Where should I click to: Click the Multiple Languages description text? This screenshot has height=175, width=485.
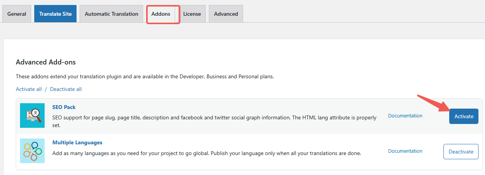click(207, 153)
